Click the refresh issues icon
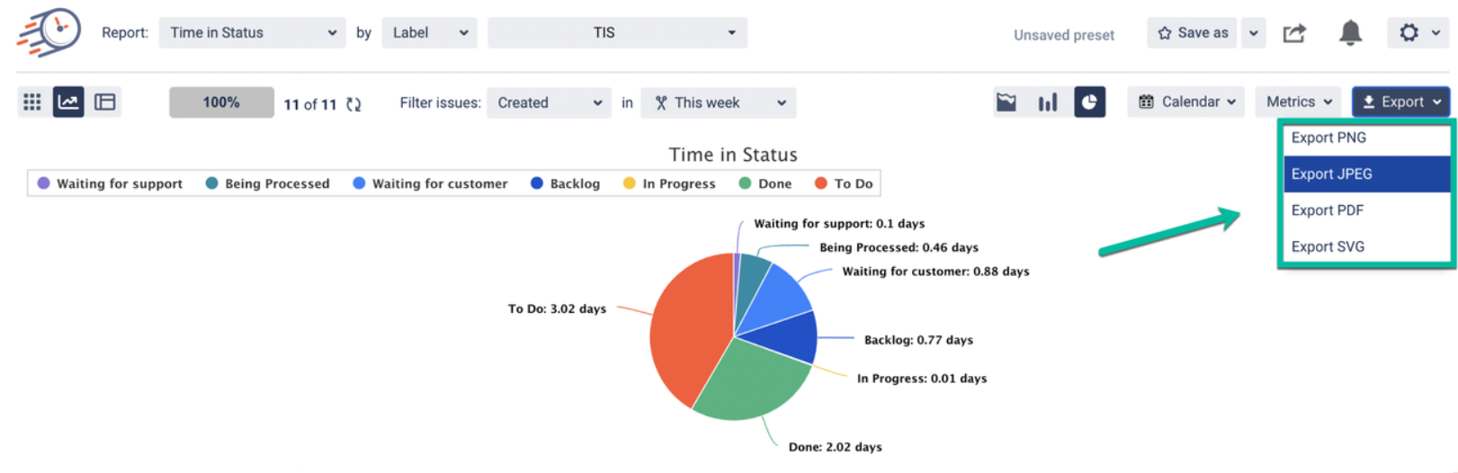Viewport: 1458px width, 473px height. (353, 104)
